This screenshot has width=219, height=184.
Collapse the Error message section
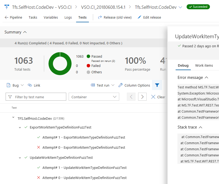coord(207,77)
